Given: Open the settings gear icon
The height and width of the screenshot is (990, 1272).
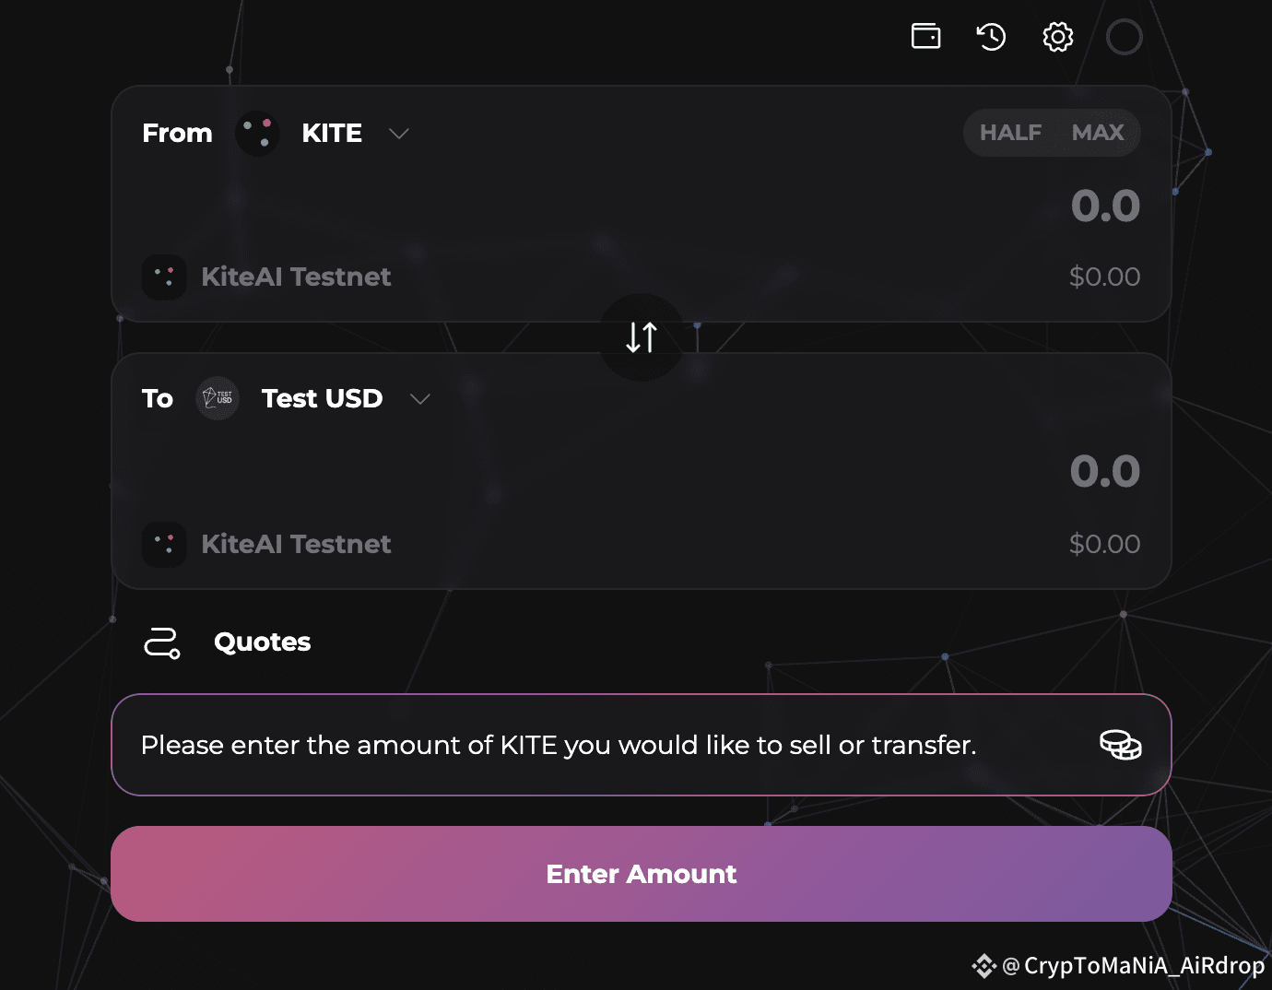Looking at the screenshot, I should tap(1058, 37).
